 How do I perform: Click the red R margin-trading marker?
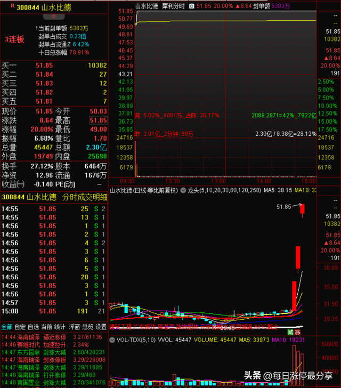point(12,6)
